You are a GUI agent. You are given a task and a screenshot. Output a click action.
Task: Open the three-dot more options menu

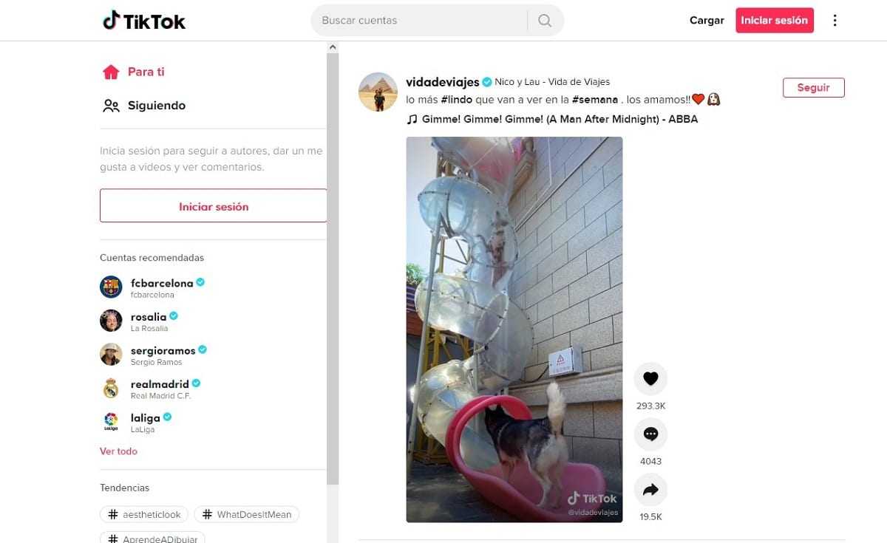coord(835,21)
